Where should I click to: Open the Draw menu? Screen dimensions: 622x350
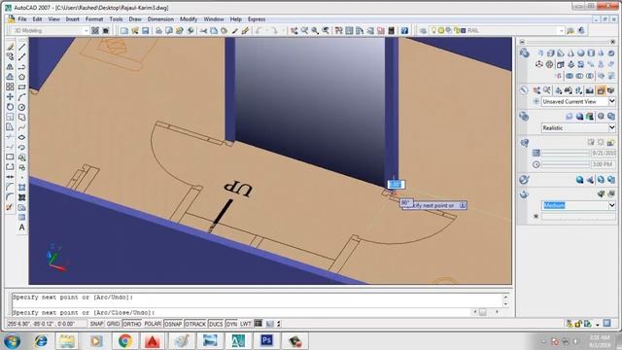(x=135, y=19)
